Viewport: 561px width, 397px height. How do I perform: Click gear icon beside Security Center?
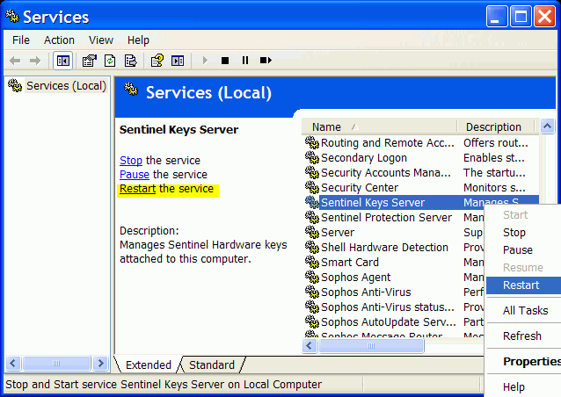click(x=312, y=188)
